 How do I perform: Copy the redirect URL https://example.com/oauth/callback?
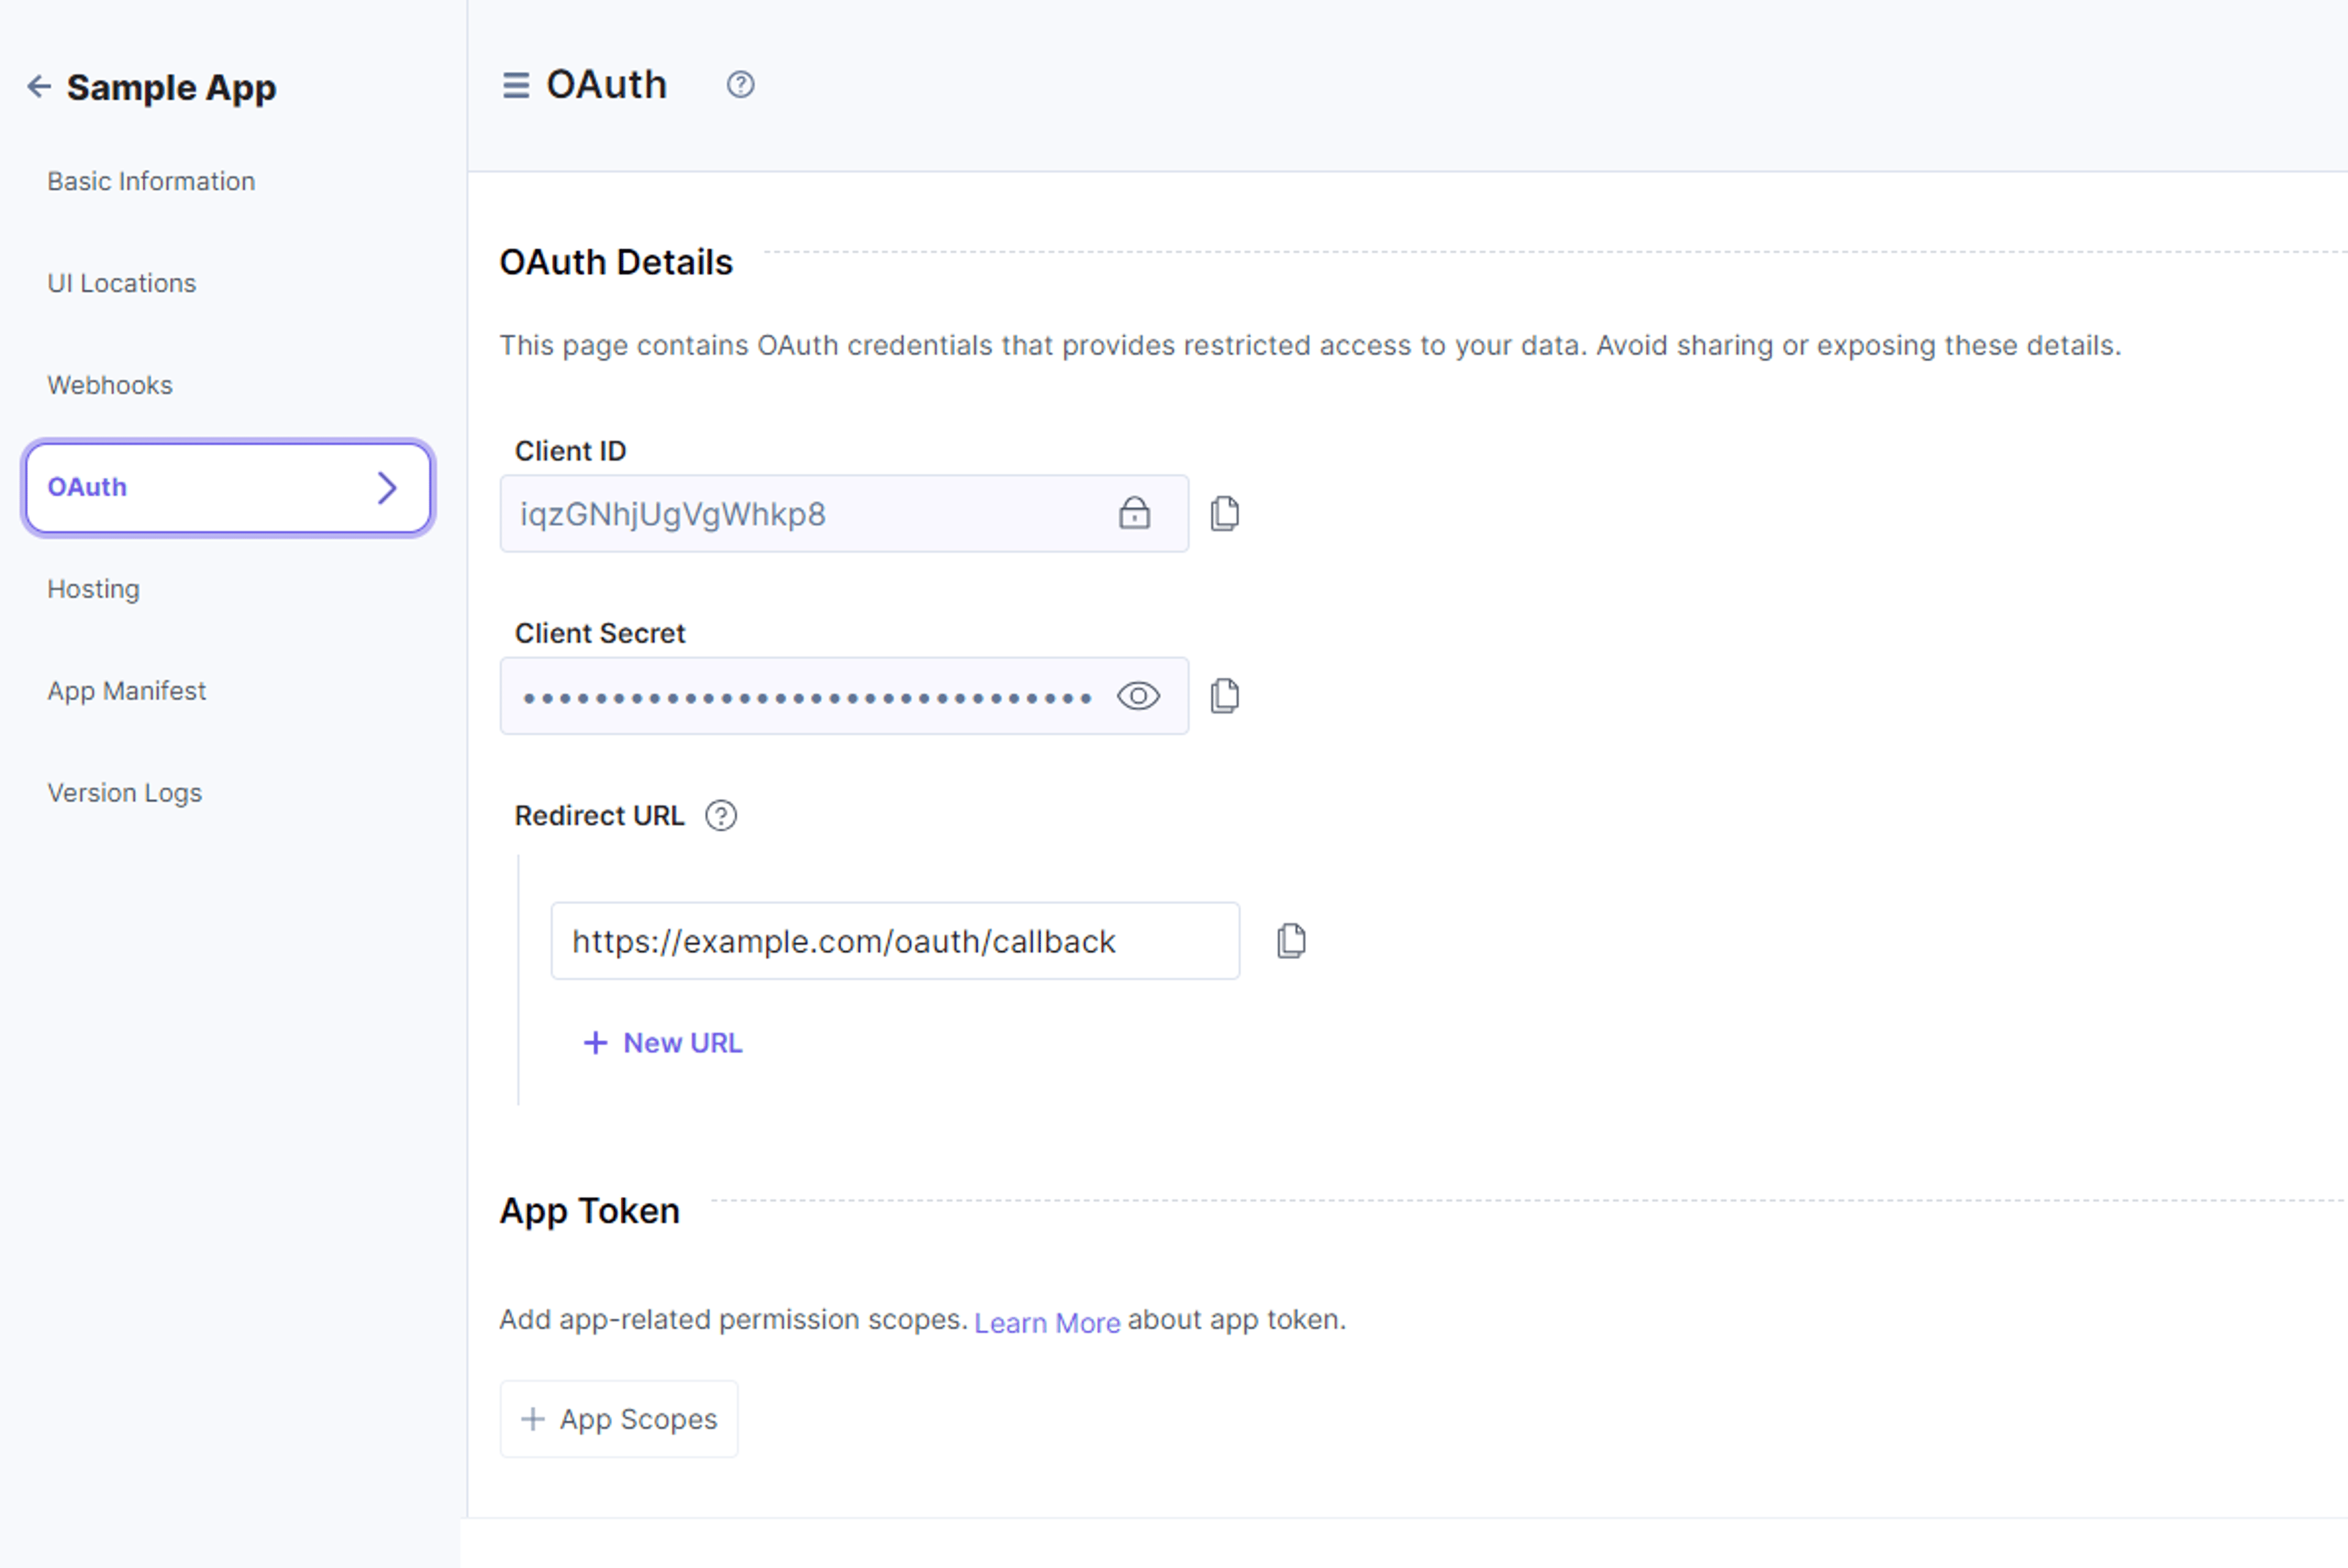click(x=1291, y=941)
